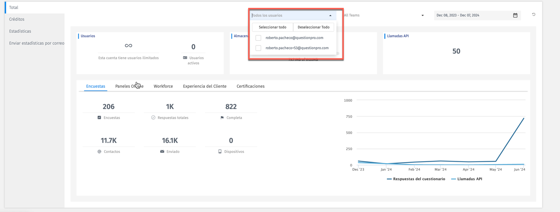Click the reset refresh icon
The height and width of the screenshot is (212, 560).
coord(534,15)
